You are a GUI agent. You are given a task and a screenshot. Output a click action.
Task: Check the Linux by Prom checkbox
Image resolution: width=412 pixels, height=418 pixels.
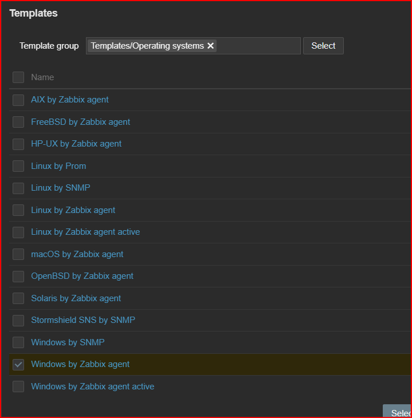[x=18, y=166]
